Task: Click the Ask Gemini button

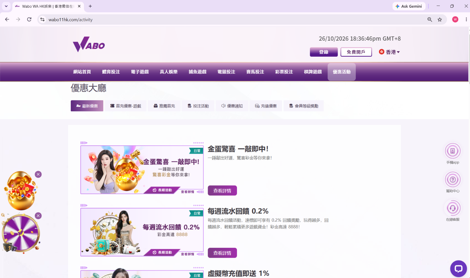Action: 409,6
